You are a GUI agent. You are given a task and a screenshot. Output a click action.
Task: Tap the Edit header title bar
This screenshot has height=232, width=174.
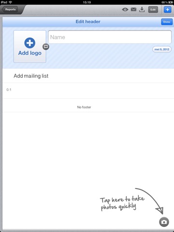pos(88,22)
